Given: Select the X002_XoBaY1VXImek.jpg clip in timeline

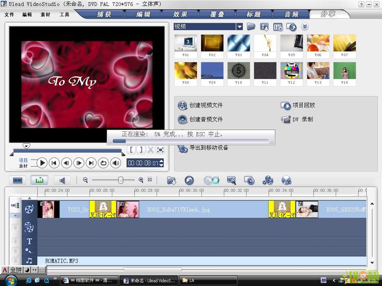Looking at the screenshot, I should click(x=192, y=209).
